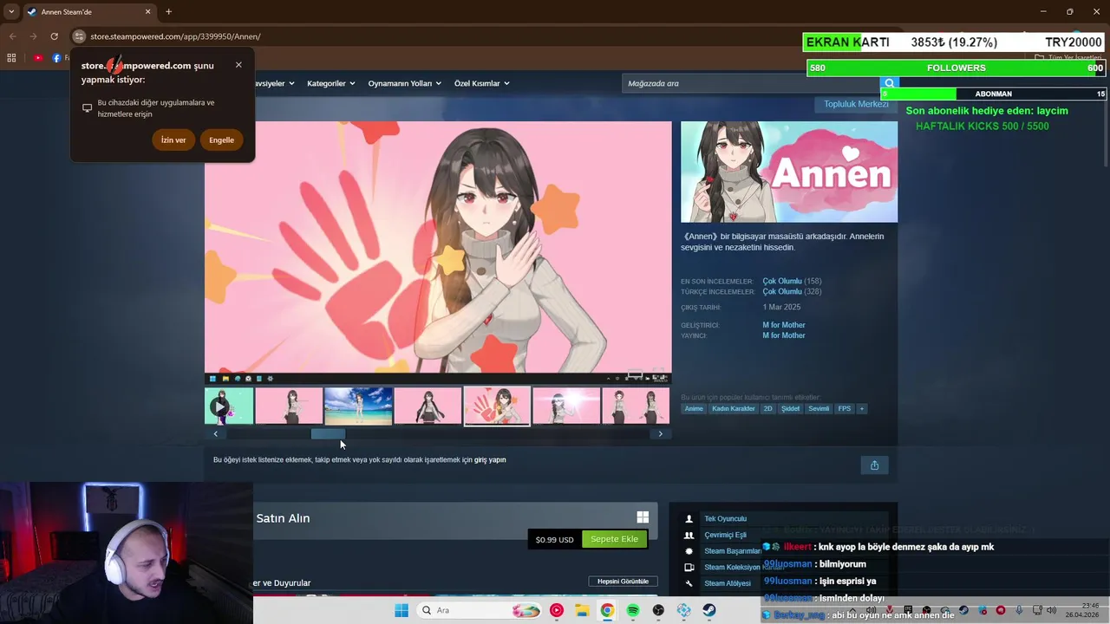The width and height of the screenshot is (1110, 624).
Task: Click the Windows platform icon in purchase box
Action: [x=643, y=517]
